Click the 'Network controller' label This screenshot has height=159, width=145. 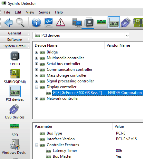[63, 98]
